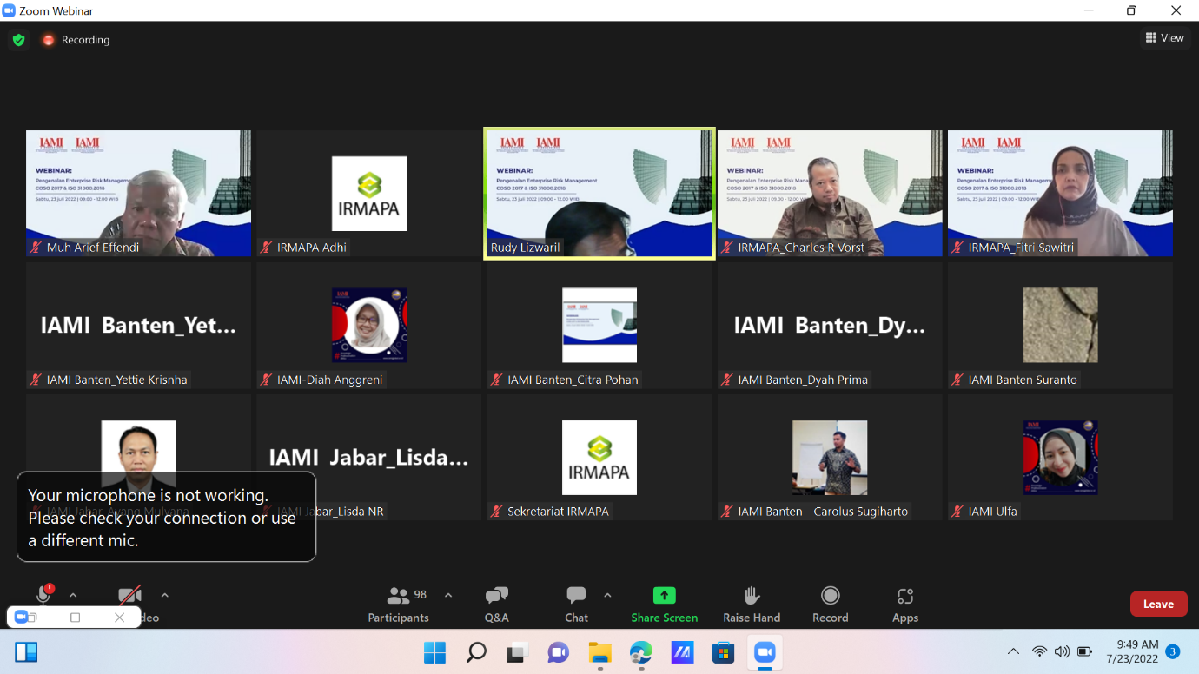Leave the webinar using the red button
Screen dimensions: 1199x674
[x=1158, y=604]
